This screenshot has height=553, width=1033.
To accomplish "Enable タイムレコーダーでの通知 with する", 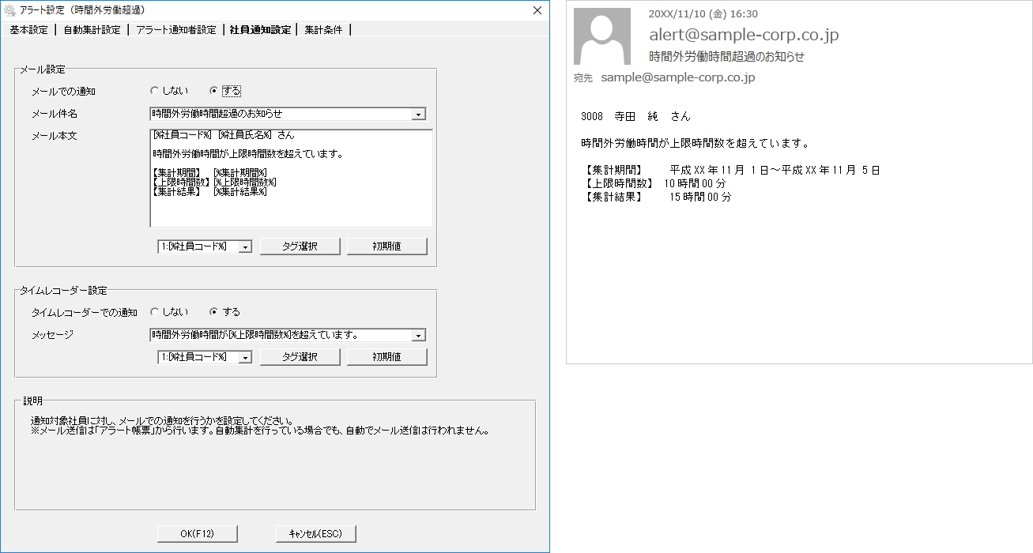I will [214, 312].
